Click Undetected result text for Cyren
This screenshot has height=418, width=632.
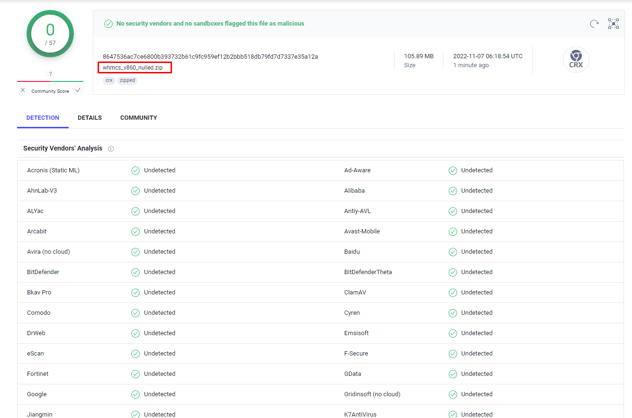(x=477, y=313)
